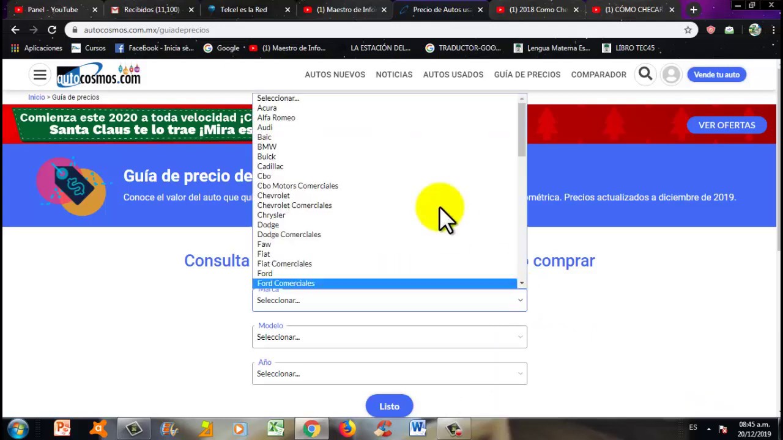Viewport: 783px width, 440px height.
Task: Pick Ford Comerciales highlighted option
Action: [x=385, y=284]
